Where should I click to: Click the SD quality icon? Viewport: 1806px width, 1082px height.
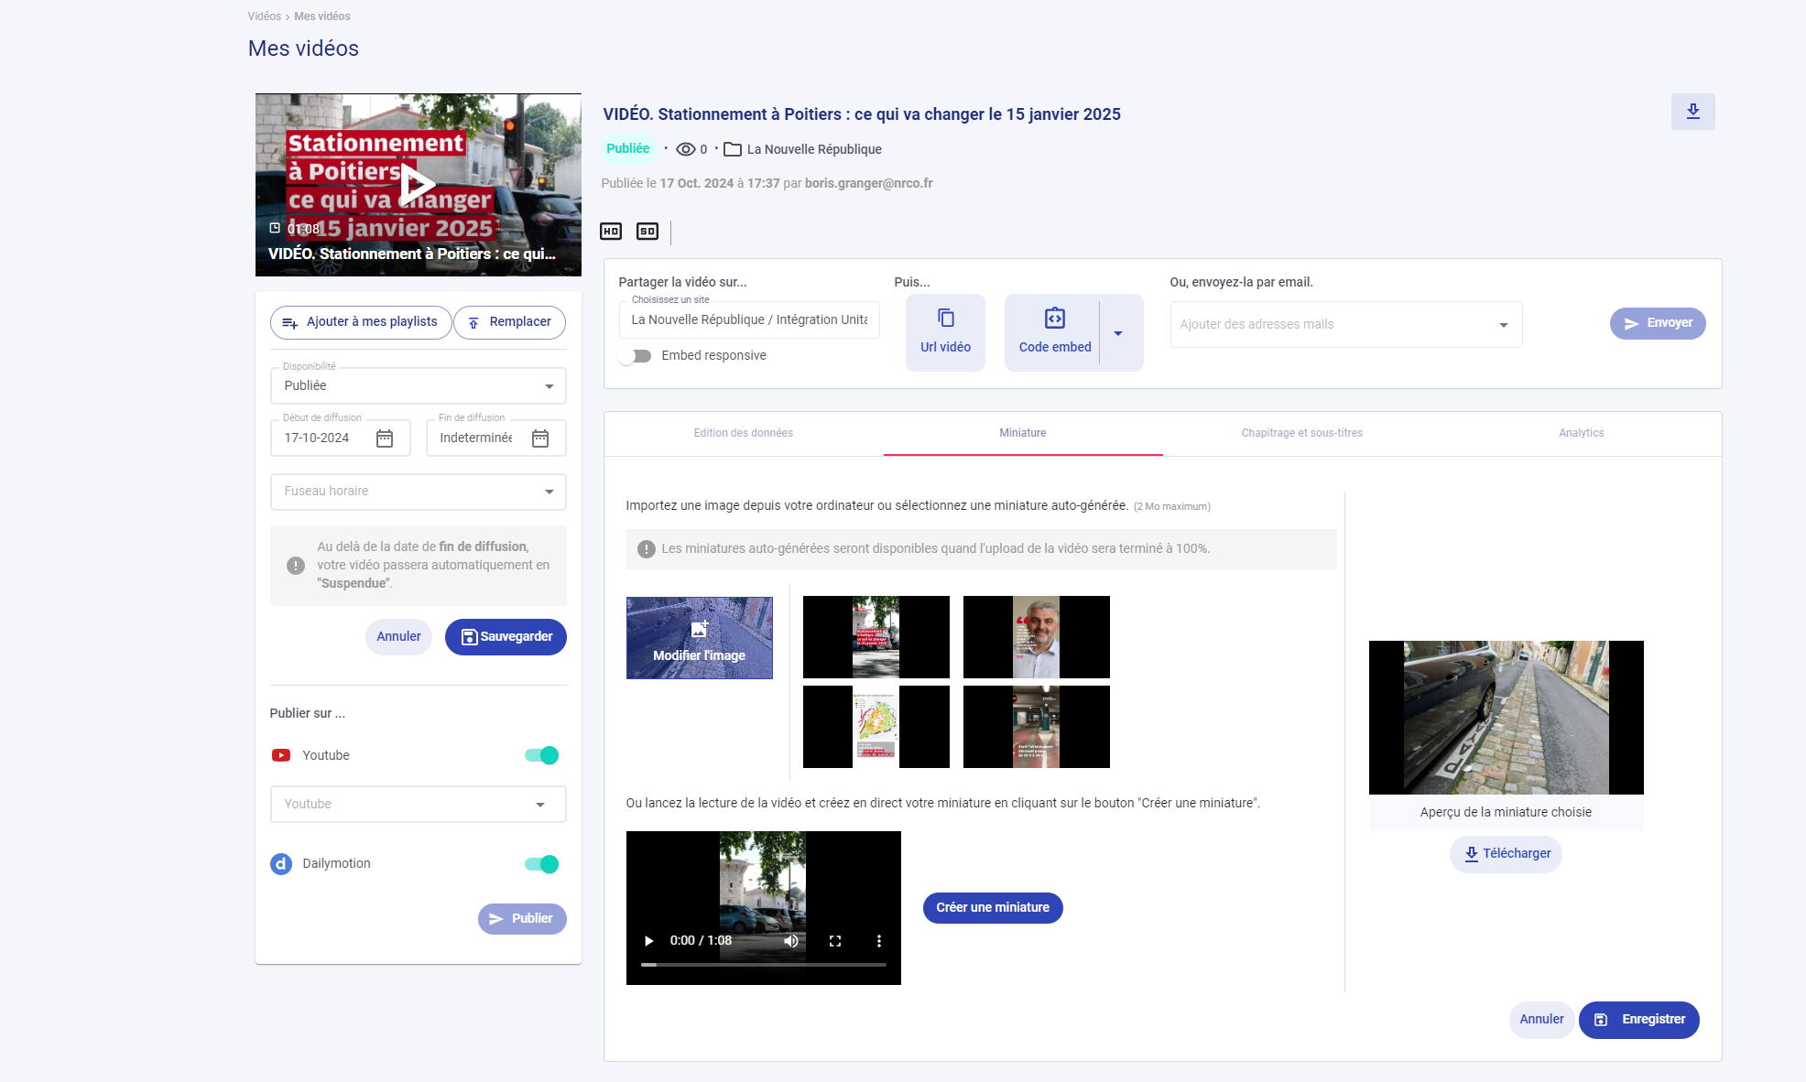click(x=647, y=232)
